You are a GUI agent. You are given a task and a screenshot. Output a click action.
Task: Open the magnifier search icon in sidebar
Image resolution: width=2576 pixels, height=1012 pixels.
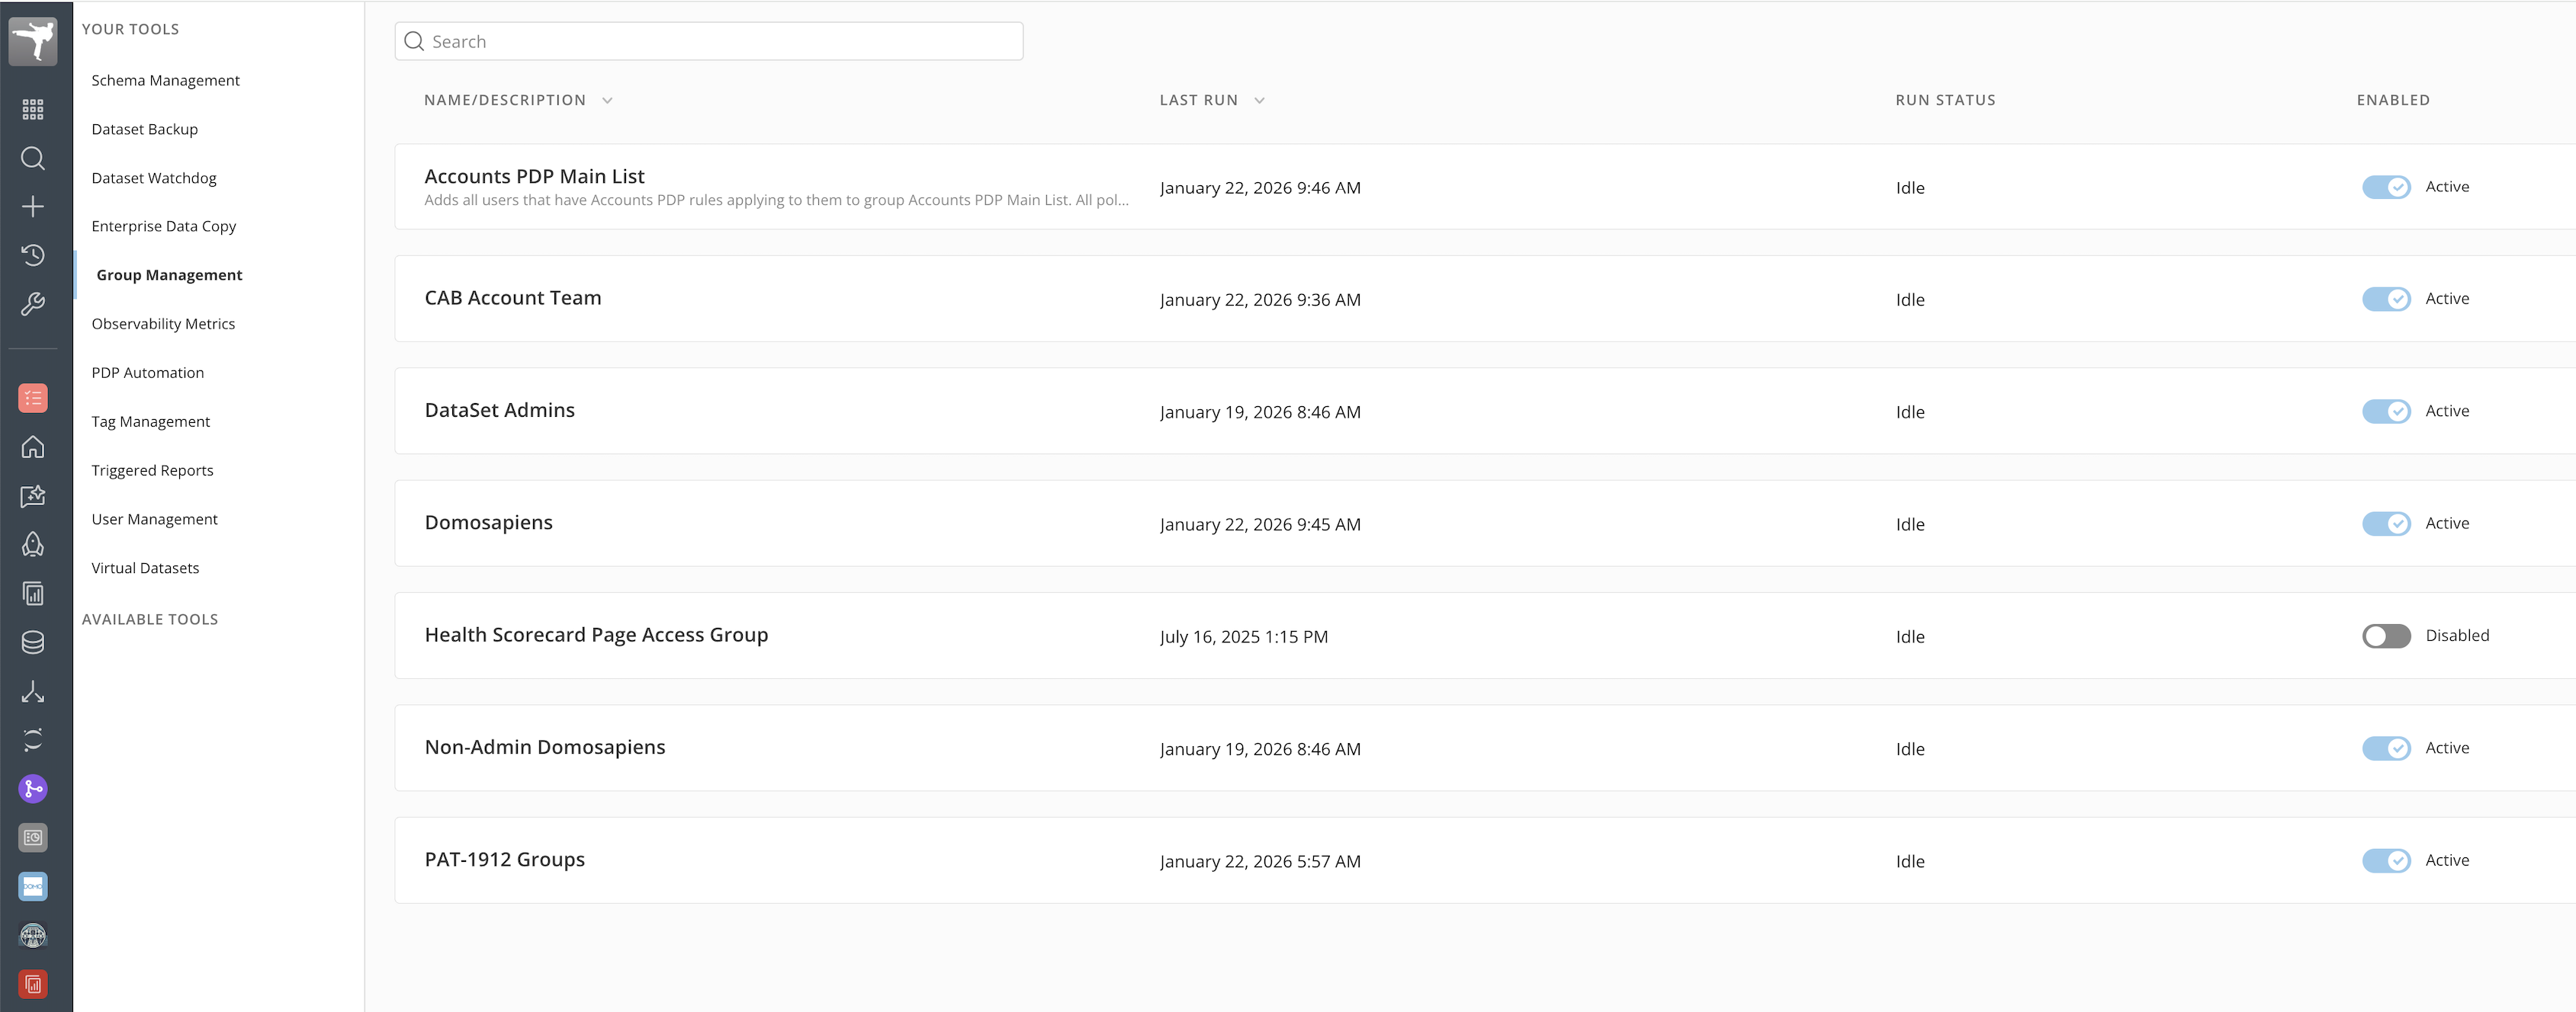coord(33,158)
